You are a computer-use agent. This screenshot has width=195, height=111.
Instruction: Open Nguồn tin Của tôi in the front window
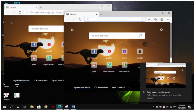[82, 87]
